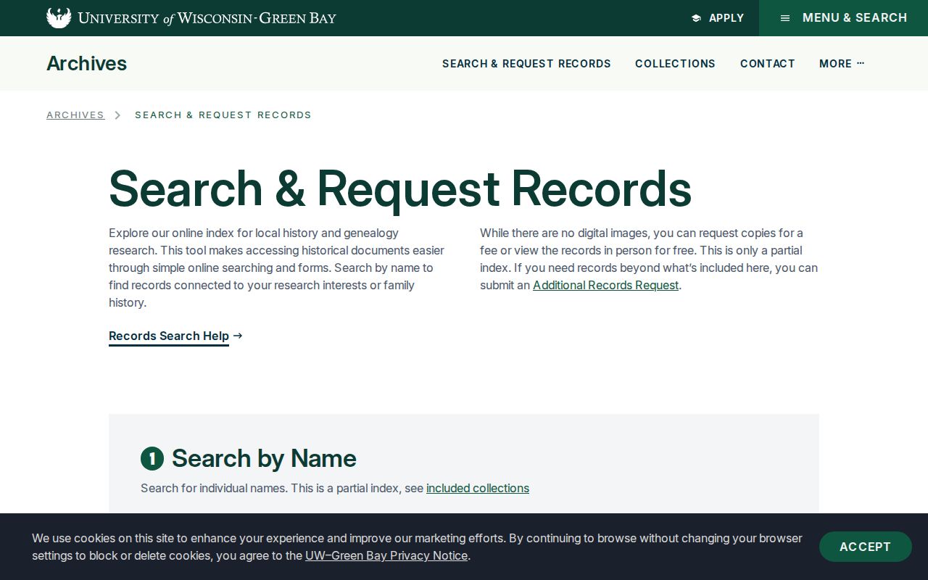This screenshot has width=928, height=580.
Task: Open the Records Search Help link
Action: click(169, 336)
